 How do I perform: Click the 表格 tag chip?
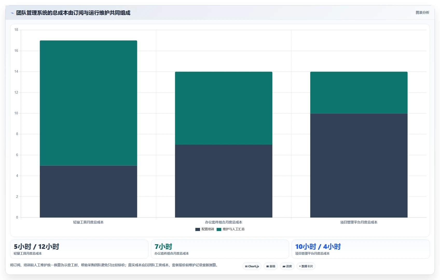271,266
